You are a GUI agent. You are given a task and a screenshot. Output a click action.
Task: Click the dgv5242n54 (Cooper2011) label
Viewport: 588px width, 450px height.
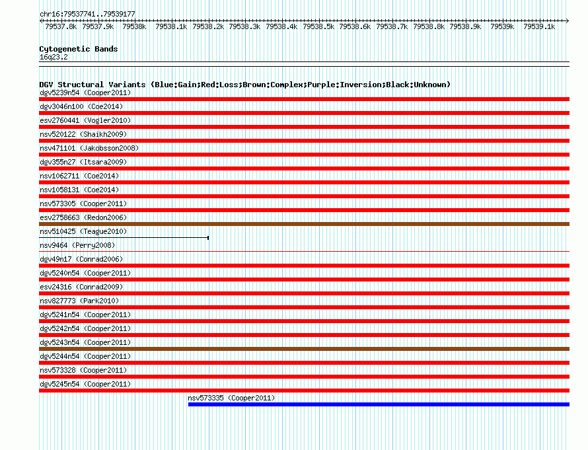(x=85, y=328)
